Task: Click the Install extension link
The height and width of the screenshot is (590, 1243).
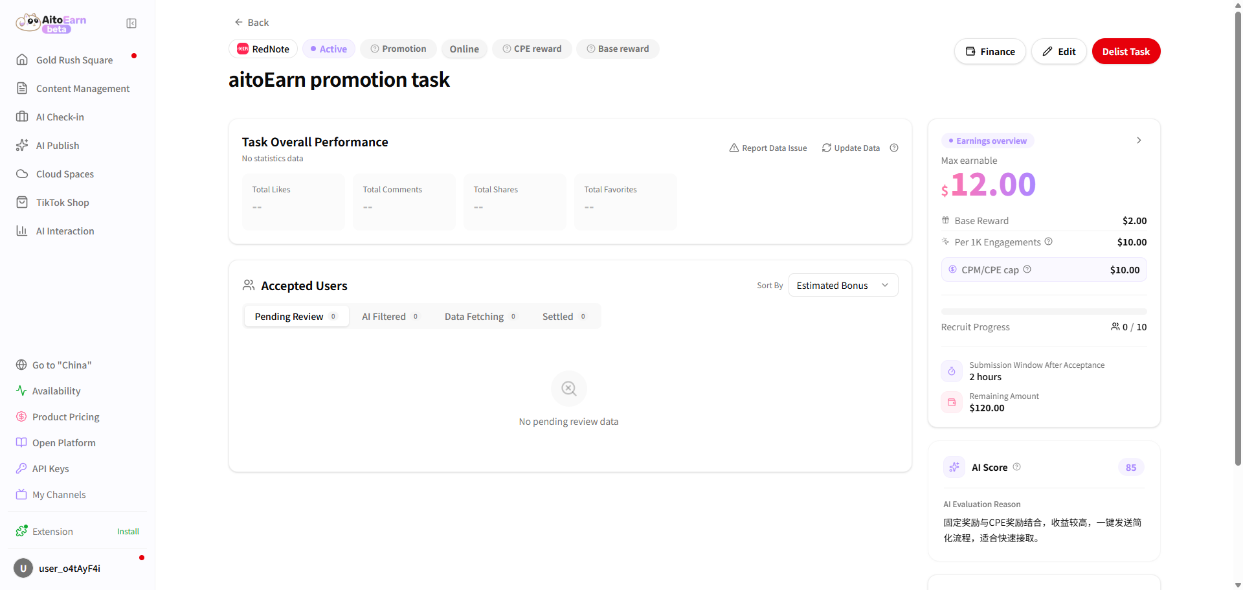Action: [x=128, y=531]
